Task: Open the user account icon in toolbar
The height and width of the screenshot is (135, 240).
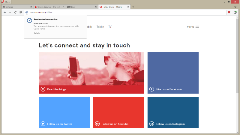Action: [235, 12]
